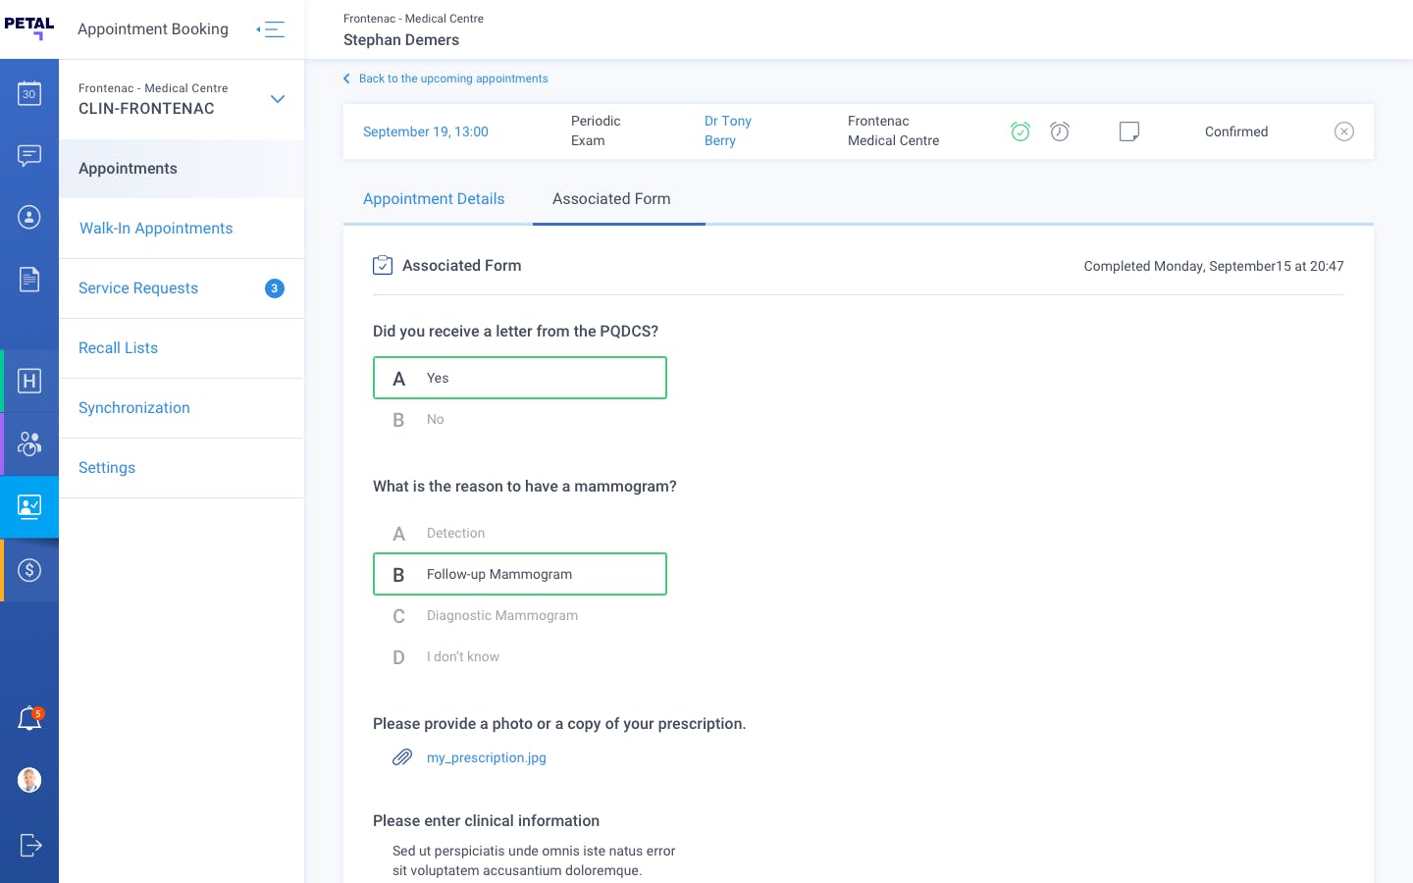Click the appointment note icon
The width and height of the screenshot is (1413, 883).
pyautogui.click(x=1129, y=131)
